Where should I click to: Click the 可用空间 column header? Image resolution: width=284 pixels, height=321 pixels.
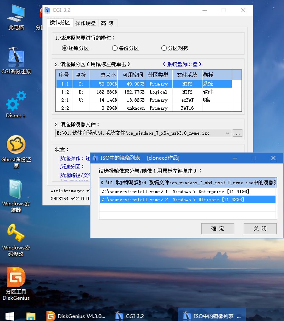[131, 75]
